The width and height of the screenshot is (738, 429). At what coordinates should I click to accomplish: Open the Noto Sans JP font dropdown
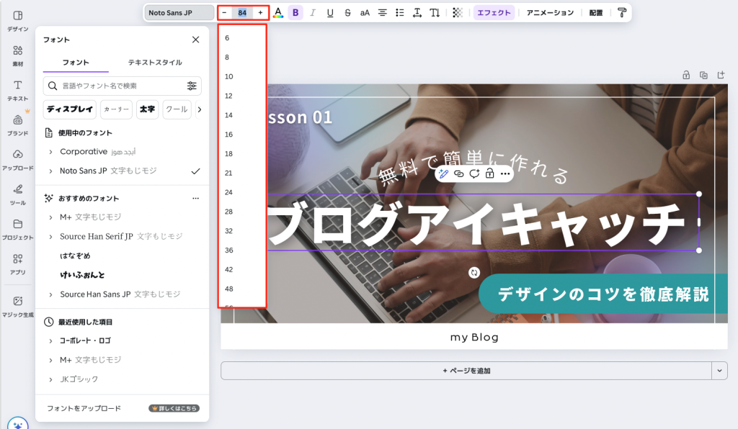[x=179, y=13]
